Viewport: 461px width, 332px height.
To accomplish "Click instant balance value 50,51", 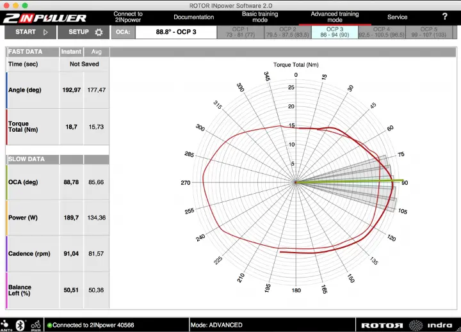I will coord(71,290).
